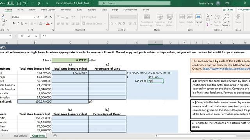
Task: Select the green 0.621371 conversion cell
Action: click(70, 60)
